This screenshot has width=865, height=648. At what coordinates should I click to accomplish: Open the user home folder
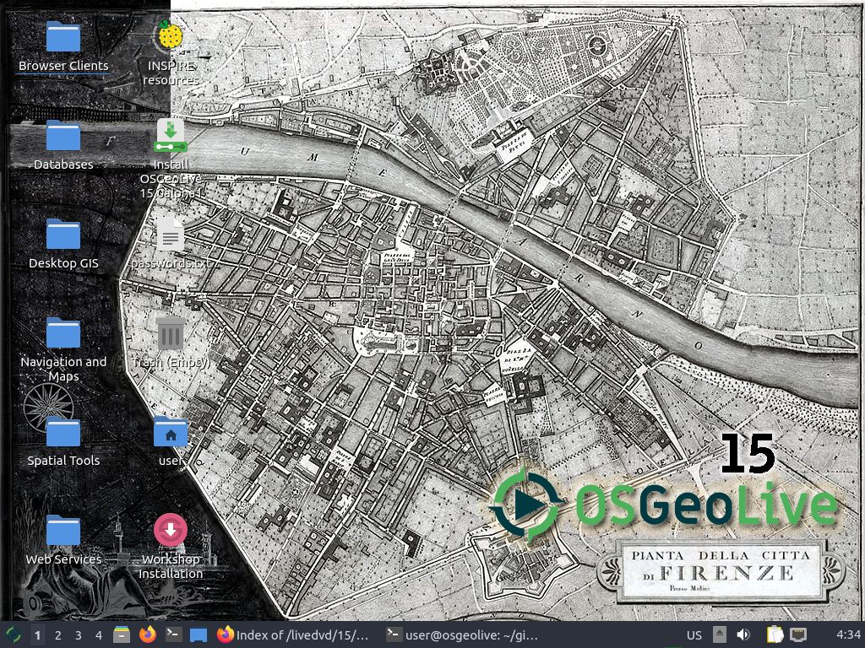171,433
